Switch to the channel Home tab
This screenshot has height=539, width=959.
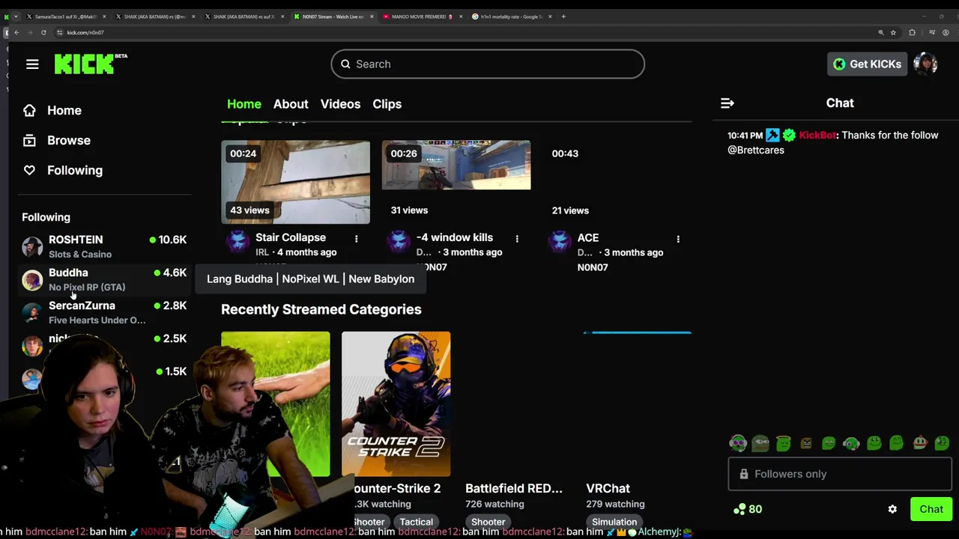(244, 104)
